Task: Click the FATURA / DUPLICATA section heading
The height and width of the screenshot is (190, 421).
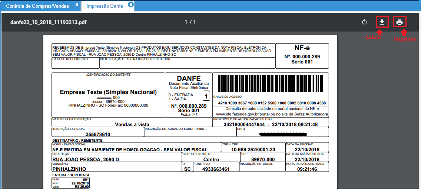Action: tap(71, 175)
